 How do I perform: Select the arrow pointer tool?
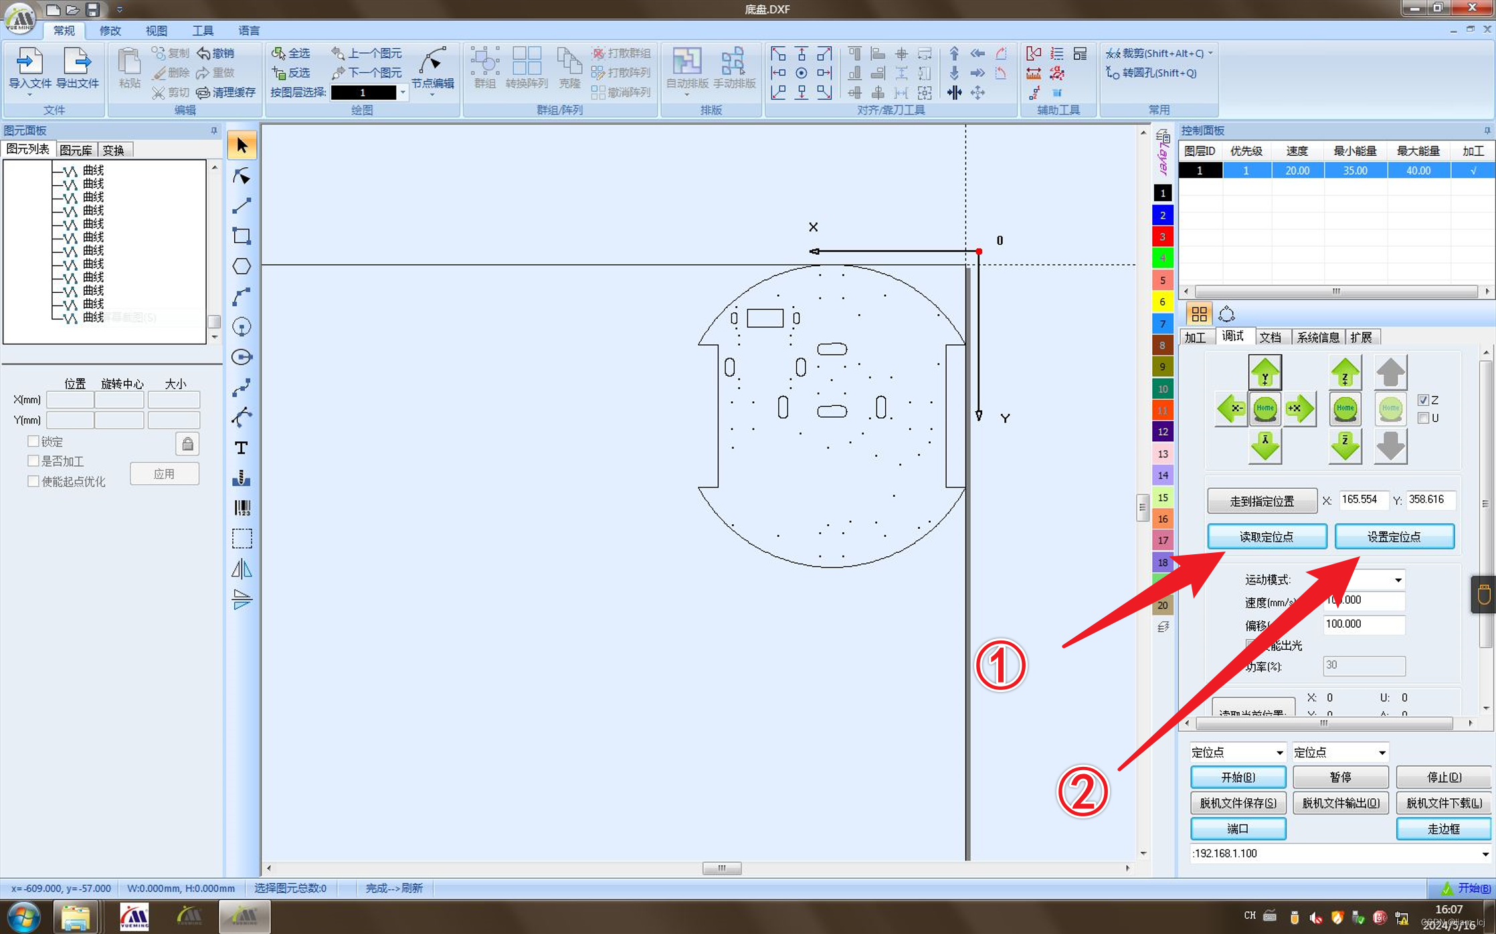[x=242, y=145]
